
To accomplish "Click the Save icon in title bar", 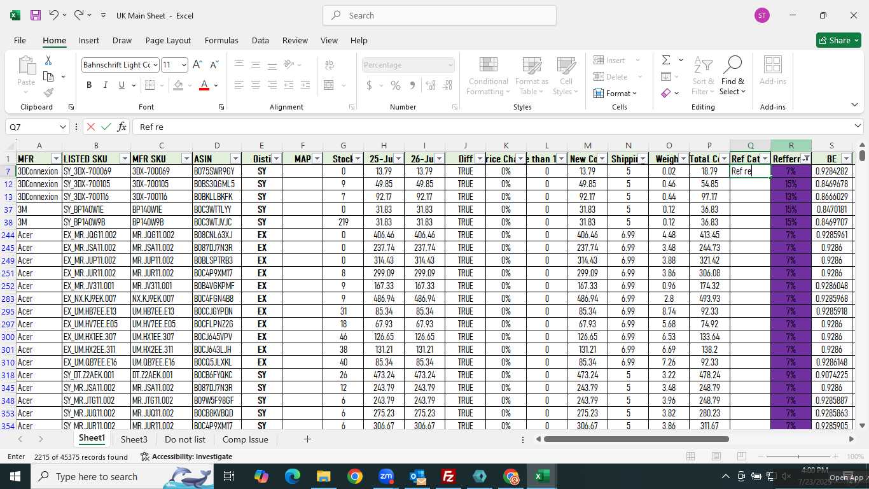I will pos(36,15).
